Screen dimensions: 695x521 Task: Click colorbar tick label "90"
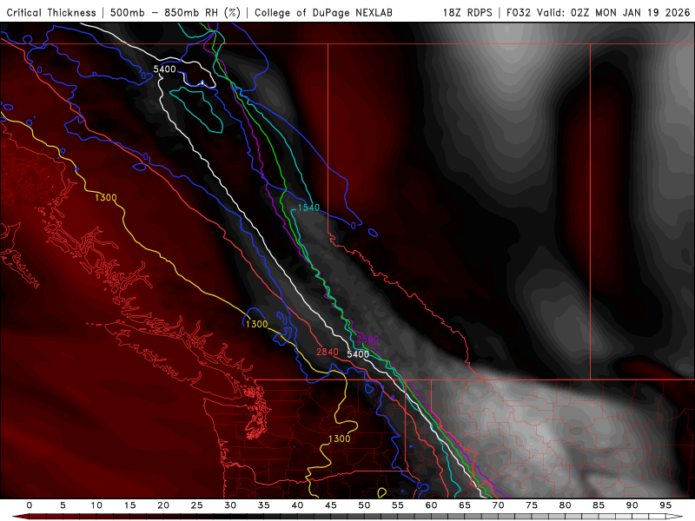[632, 505]
